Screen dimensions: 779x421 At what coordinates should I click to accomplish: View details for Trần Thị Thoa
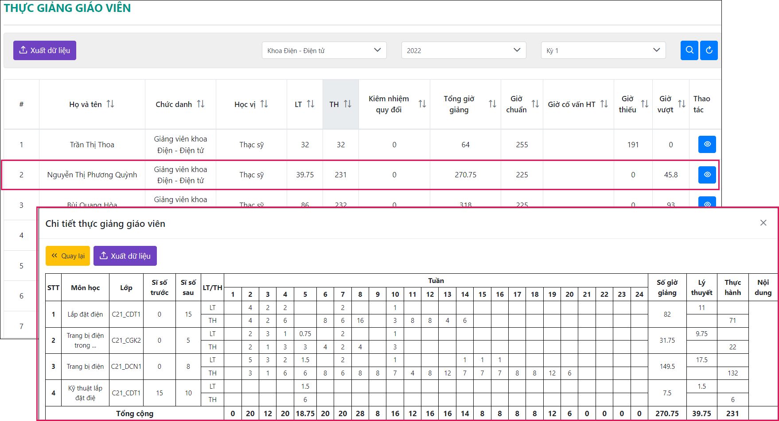[707, 144]
